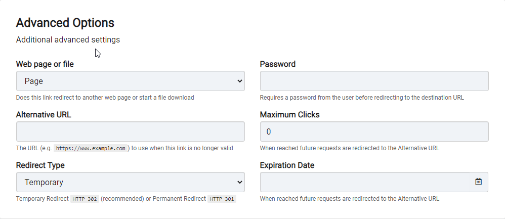Click the "Redirect Type" label
This screenshot has width=505, height=219.
40,165
